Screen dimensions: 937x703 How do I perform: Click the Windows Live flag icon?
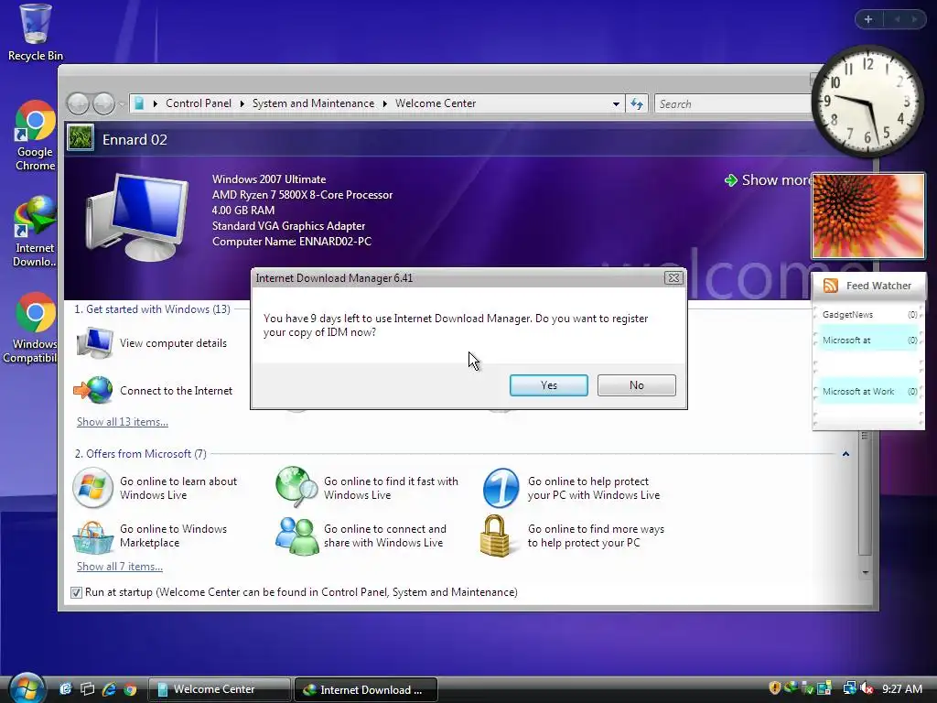[x=92, y=488]
